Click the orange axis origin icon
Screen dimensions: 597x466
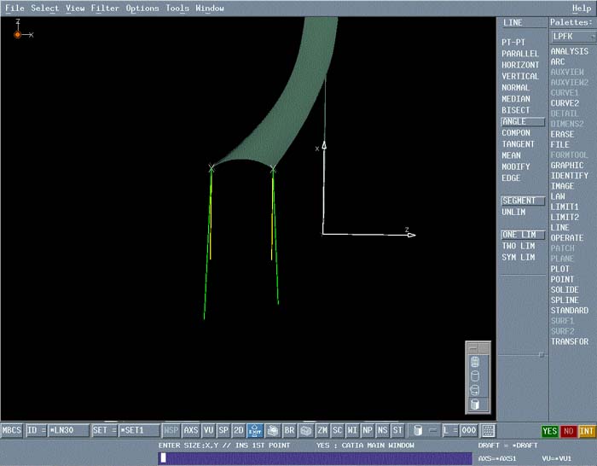point(17,34)
